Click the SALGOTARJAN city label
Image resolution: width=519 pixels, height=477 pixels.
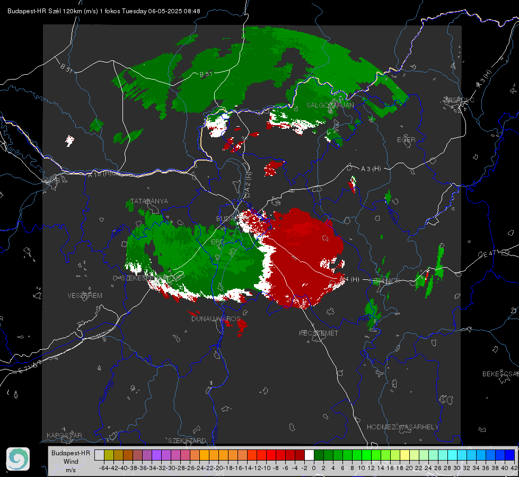(330, 105)
